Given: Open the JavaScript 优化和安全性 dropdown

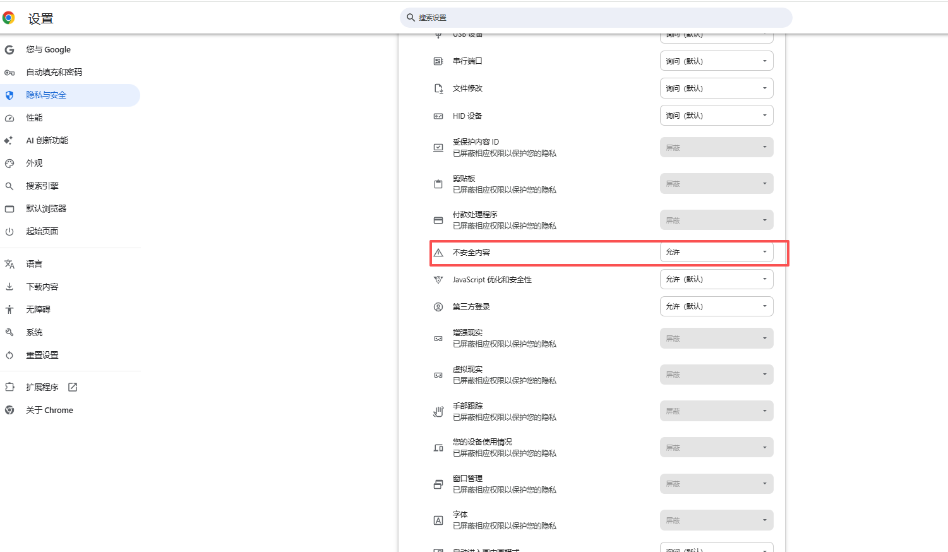Looking at the screenshot, I should tap(717, 279).
